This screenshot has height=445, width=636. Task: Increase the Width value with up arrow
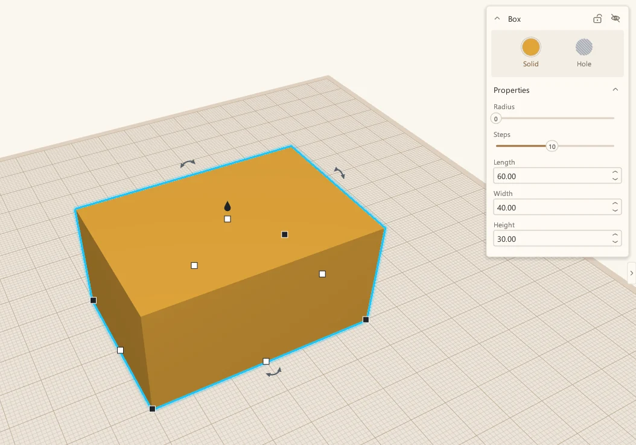point(615,203)
